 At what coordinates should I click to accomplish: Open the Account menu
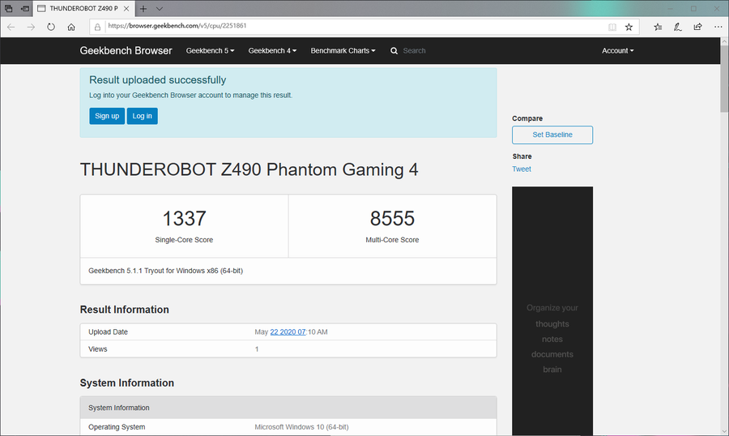coord(617,50)
